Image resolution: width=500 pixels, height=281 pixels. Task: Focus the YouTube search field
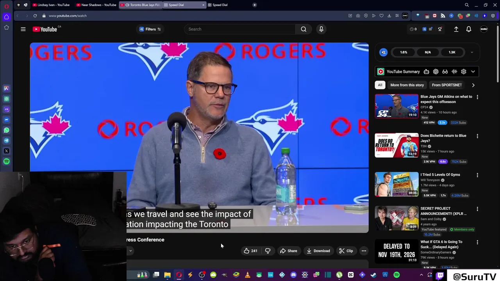tap(240, 29)
